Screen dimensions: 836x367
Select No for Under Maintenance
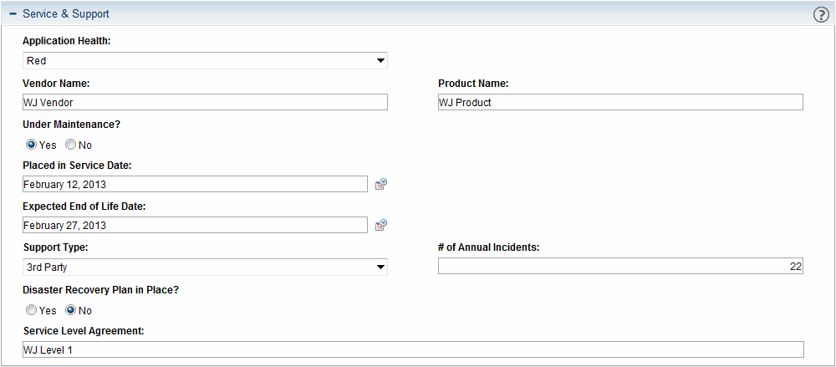click(x=71, y=145)
